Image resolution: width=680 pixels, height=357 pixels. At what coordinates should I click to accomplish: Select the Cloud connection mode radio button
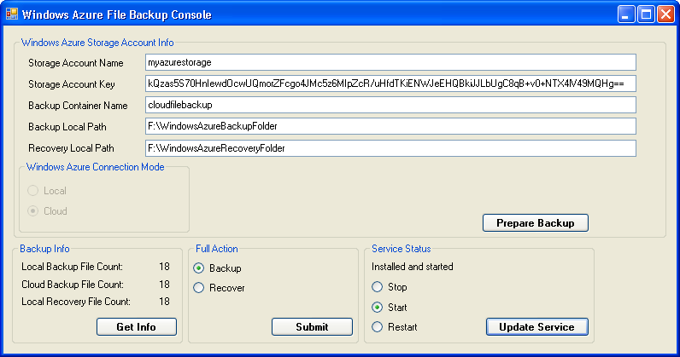pyautogui.click(x=33, y=210)
